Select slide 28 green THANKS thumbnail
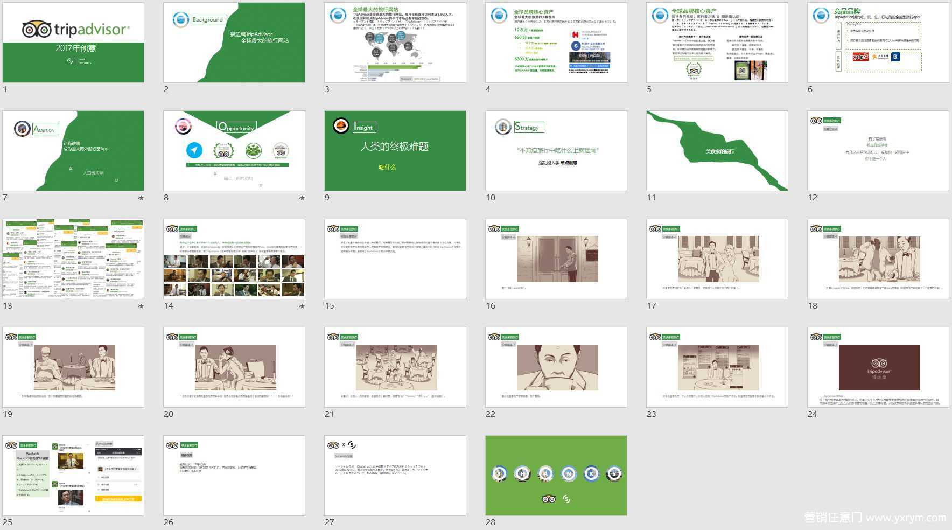 [556, 476]
